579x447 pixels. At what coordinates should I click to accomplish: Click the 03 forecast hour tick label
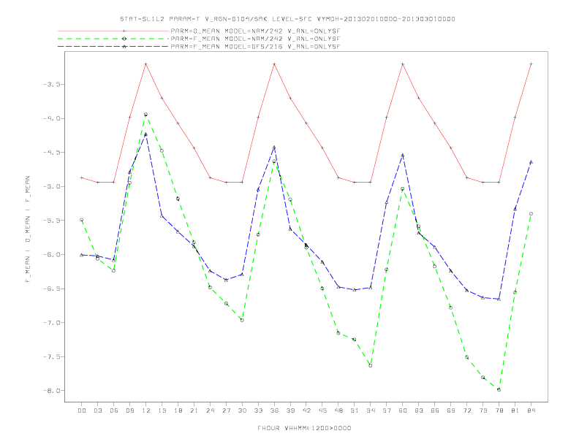[97, 410]
